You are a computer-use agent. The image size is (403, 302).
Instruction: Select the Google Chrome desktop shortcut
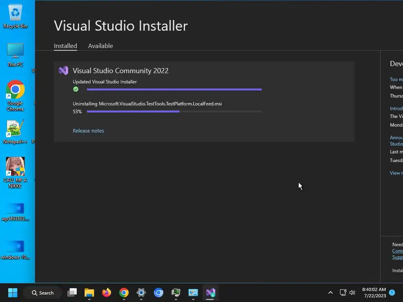click(15, 96)
